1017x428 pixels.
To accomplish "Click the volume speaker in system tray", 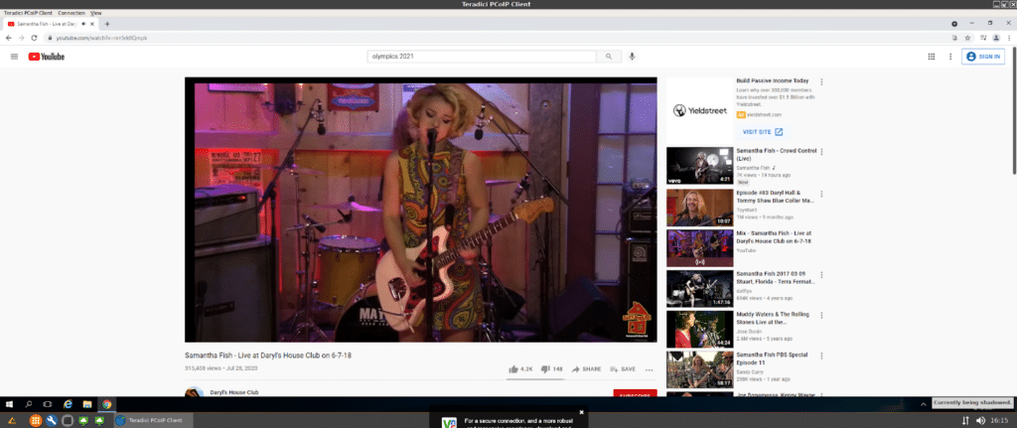I will click(x=980, y=420).
